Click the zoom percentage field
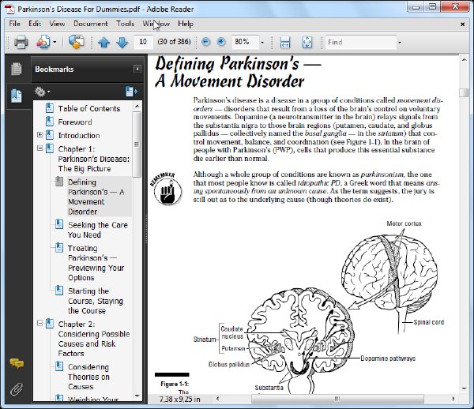 coord(245,42)
